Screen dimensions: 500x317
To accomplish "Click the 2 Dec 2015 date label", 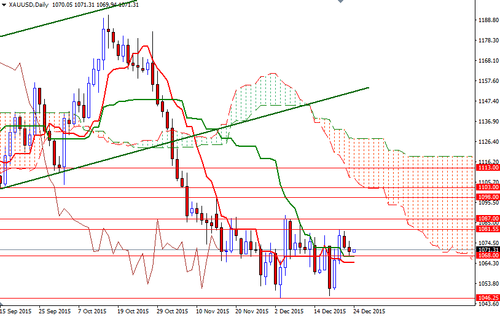I will [289, 311].
